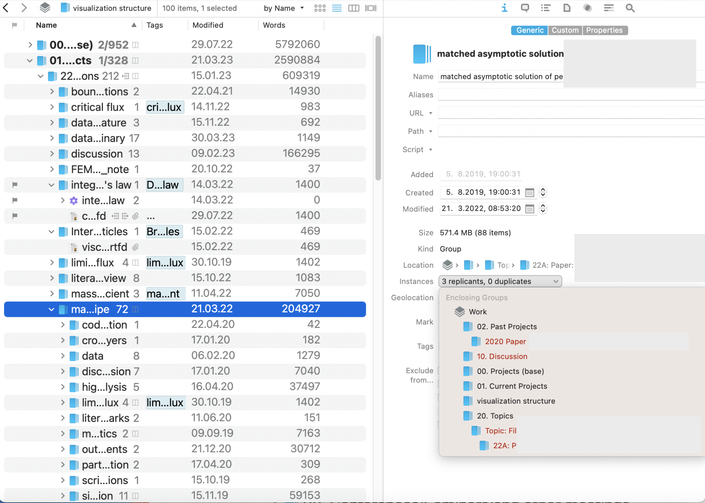This screenshot has width=705, height=503.
Task: Increment Modified date with stepper
Action: [x=543, y=206]
